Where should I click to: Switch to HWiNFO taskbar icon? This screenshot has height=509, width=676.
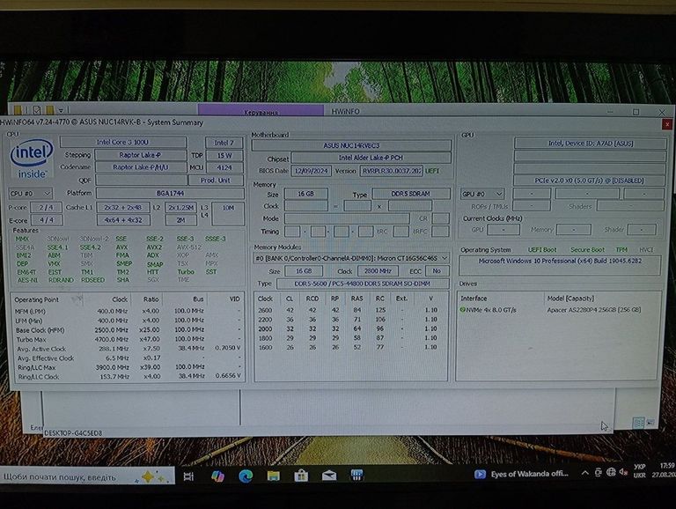tap(356, 476)
